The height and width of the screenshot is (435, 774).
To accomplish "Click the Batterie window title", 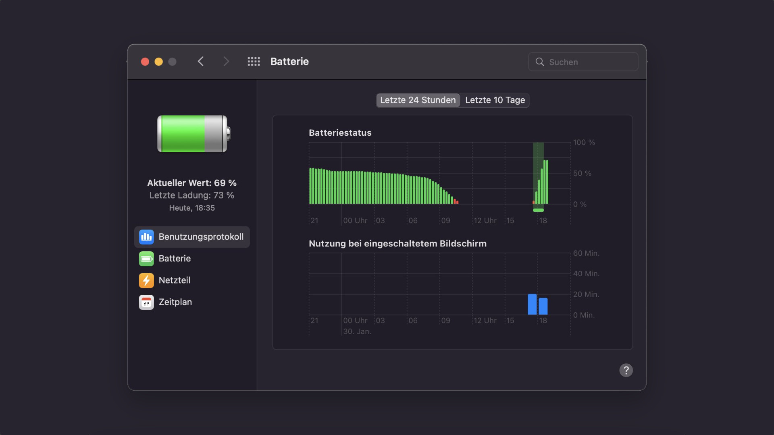I will pyautogui.click(x=289, y=62).
